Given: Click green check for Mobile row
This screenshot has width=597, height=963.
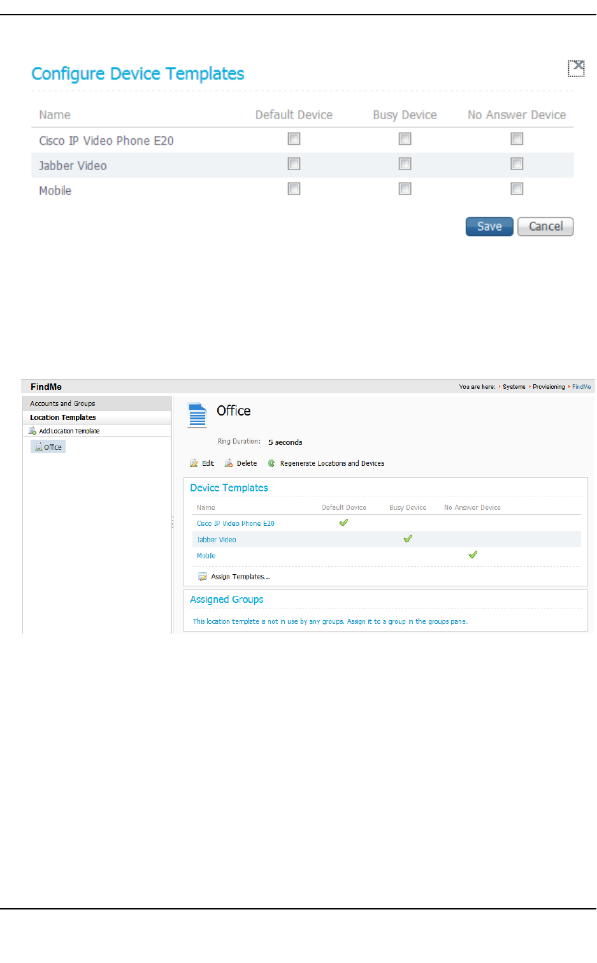Looking at the screenshot, I should click(x=473, y=554).
